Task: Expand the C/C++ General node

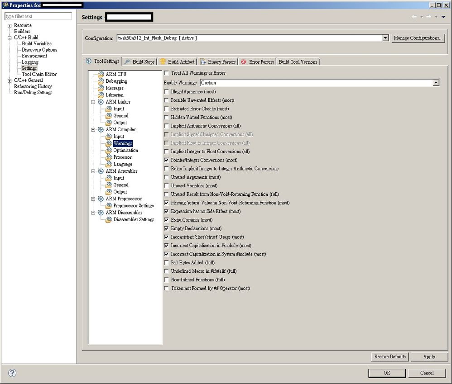Action: pyautogui.click(x=10, y=81)
